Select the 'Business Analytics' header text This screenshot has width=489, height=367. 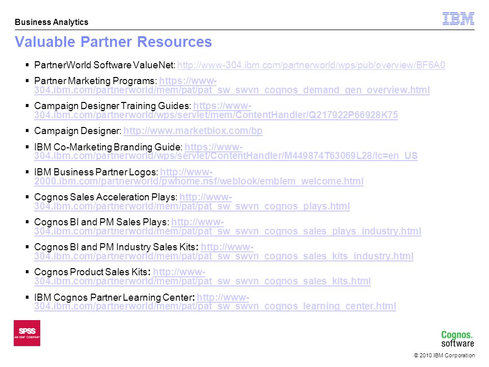tap(51, 22)
